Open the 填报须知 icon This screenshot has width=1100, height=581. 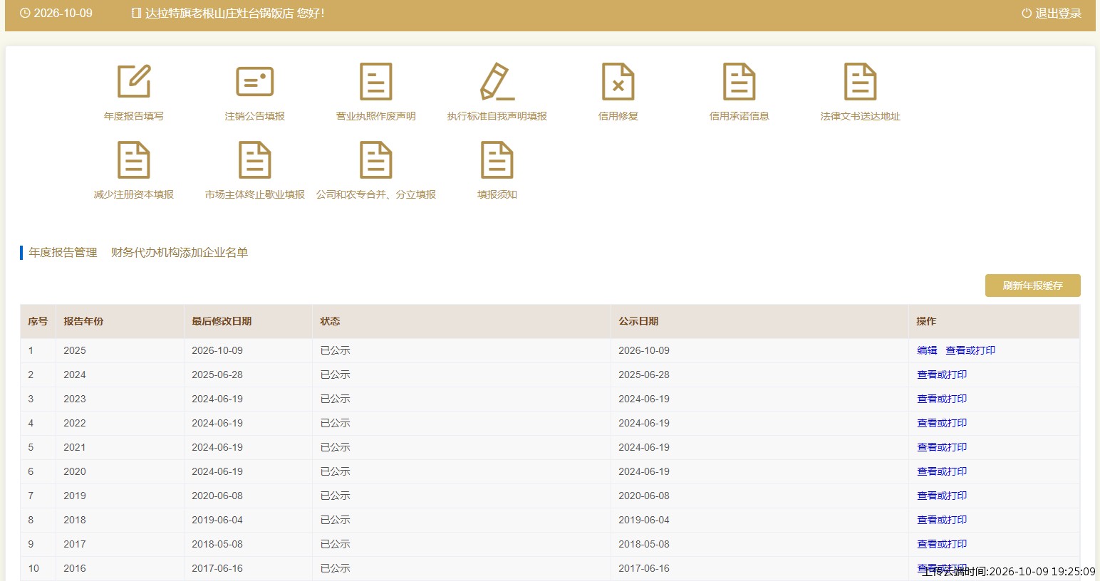497,159
